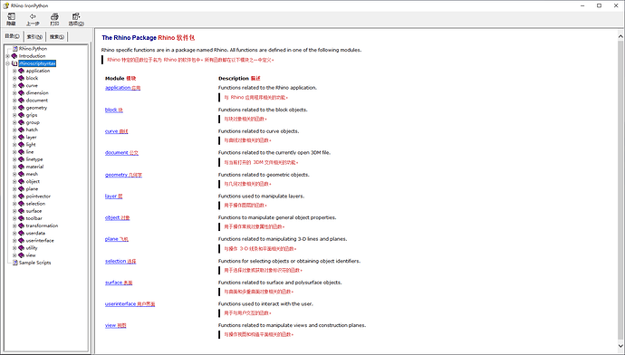This screenshot has height=355, width=625.
Task: Click the book icon beside userdata
Action: [22, 233]
